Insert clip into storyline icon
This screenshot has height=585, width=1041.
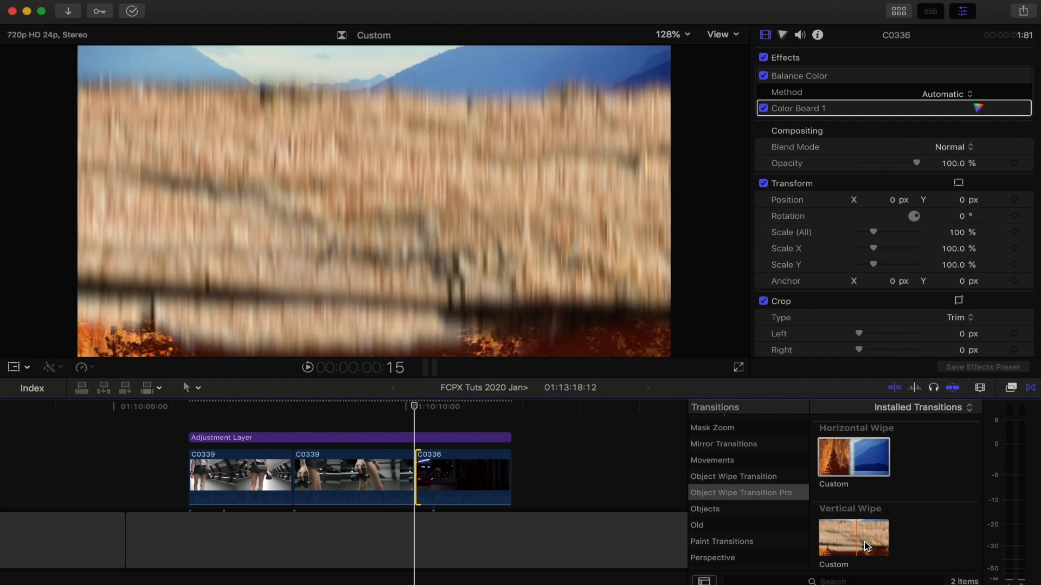click(x=103, y=388)
